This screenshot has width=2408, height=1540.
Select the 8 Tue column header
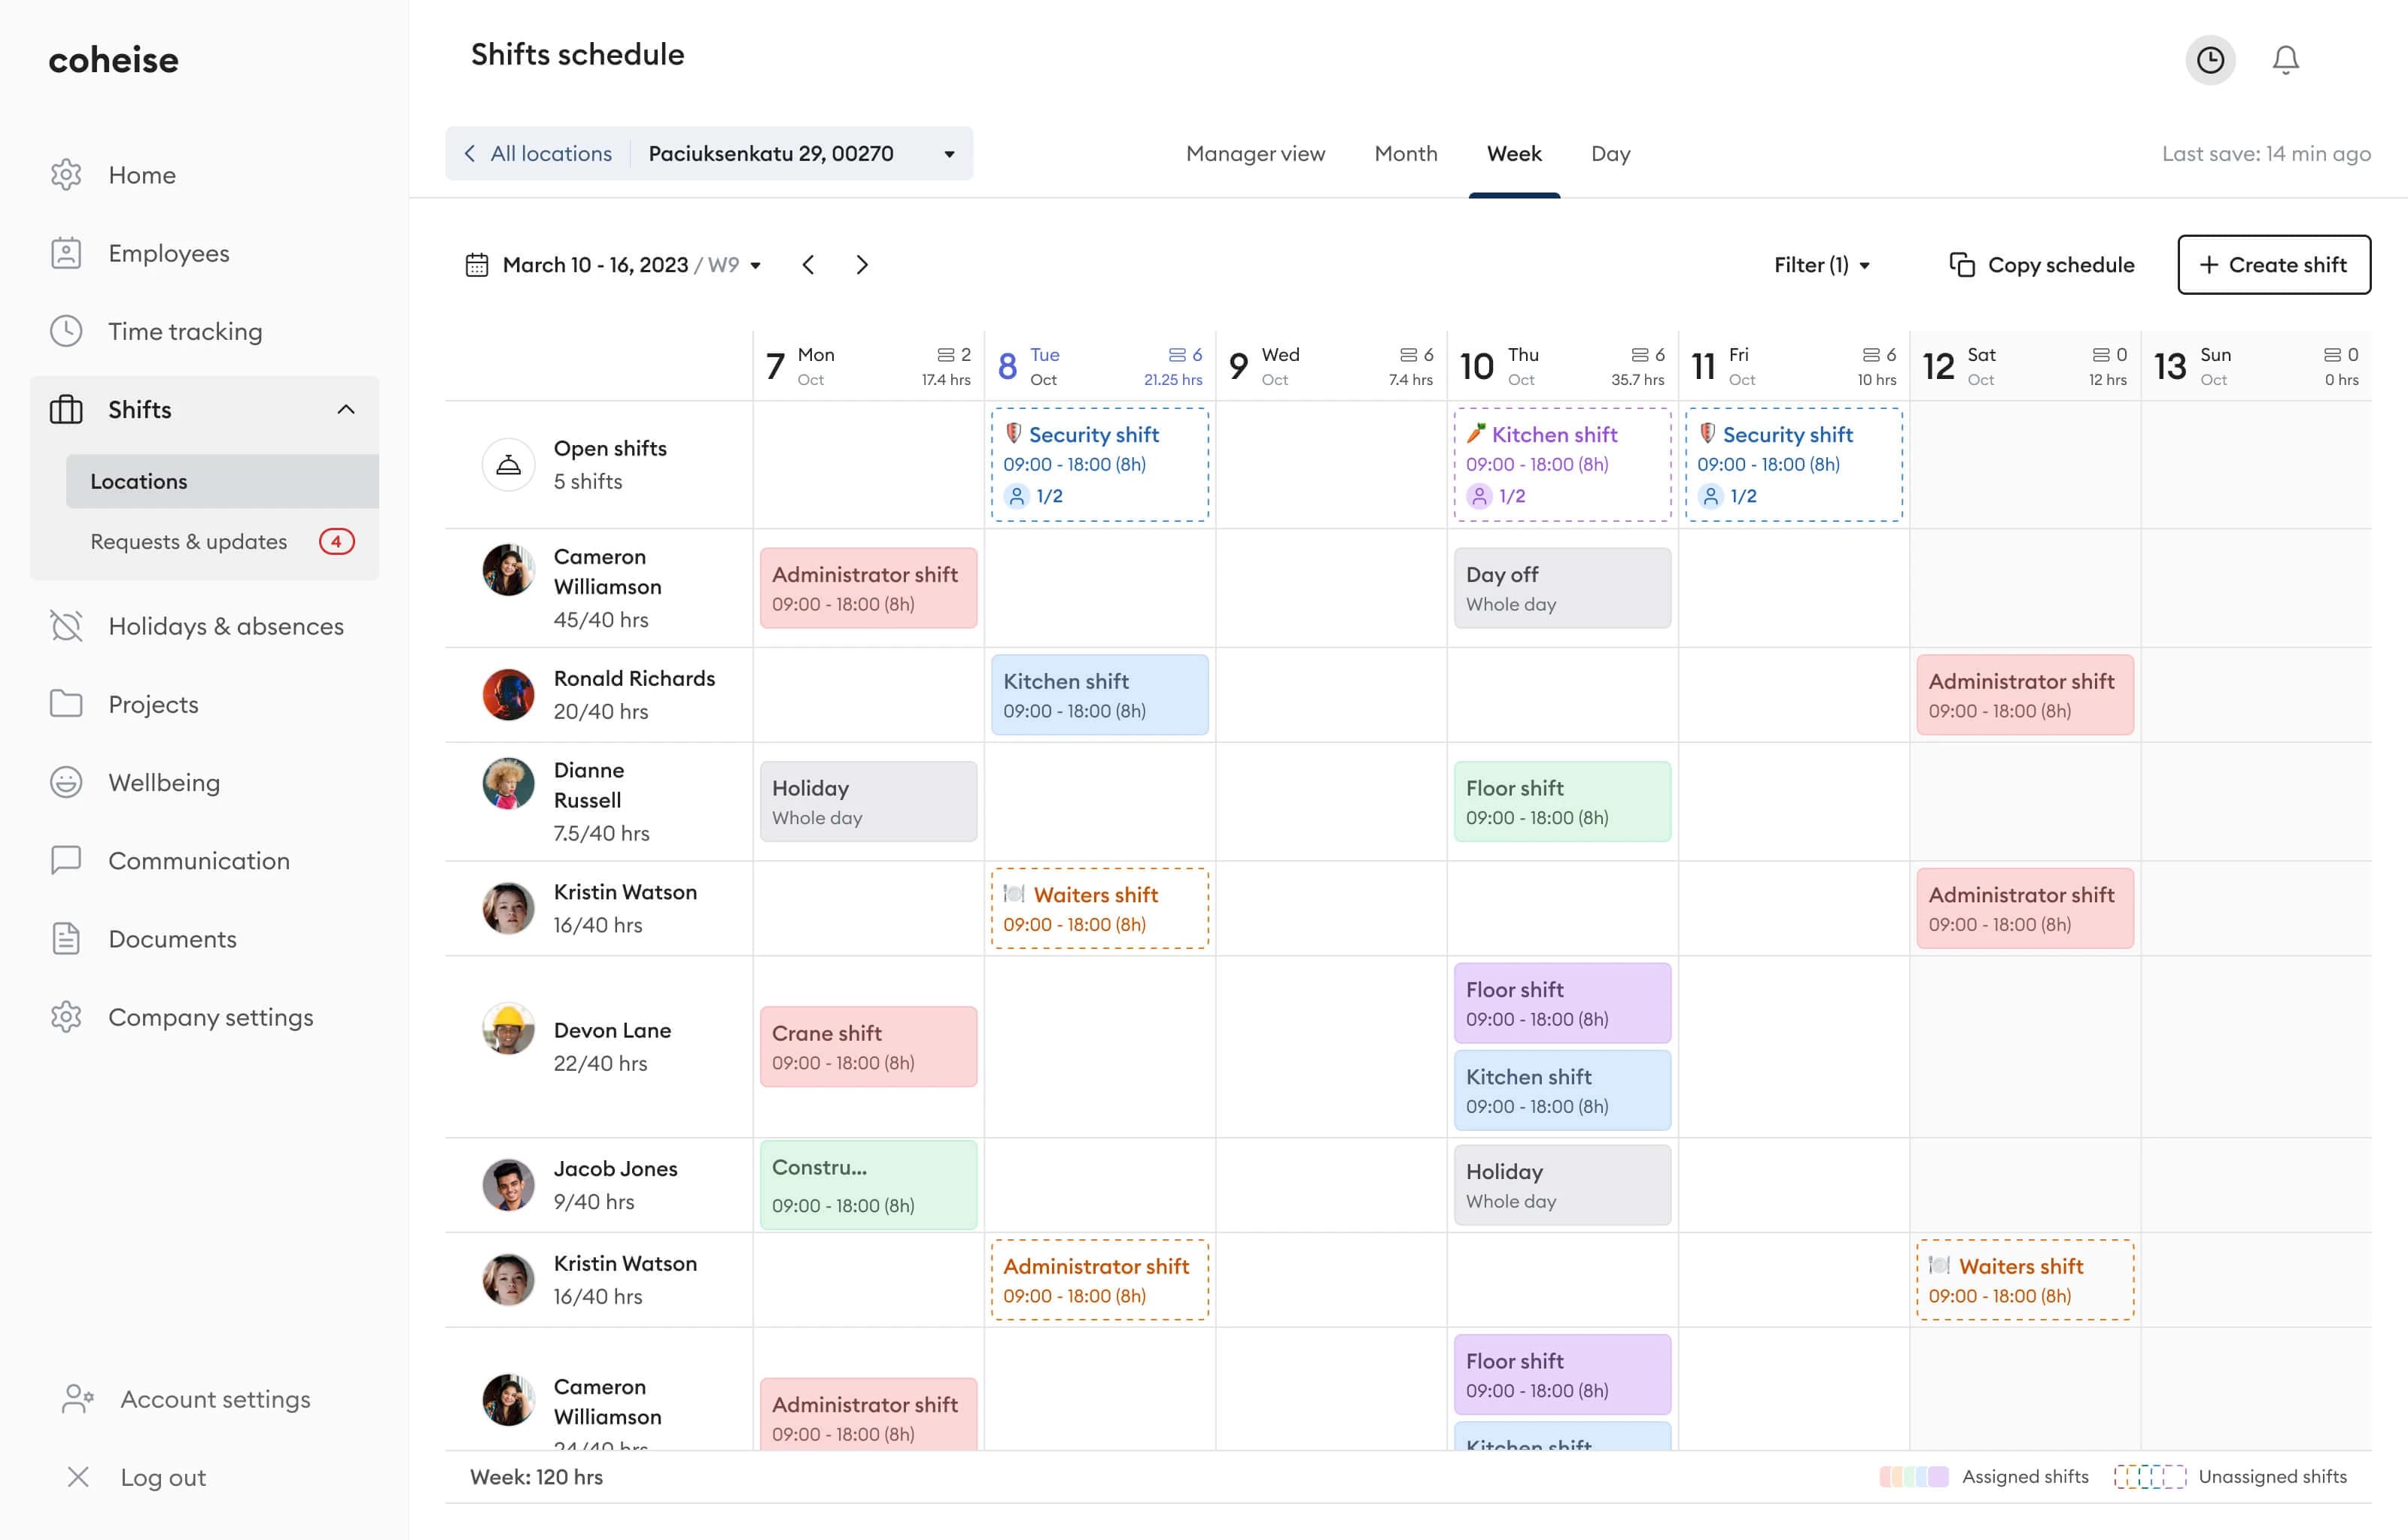(1099, 366)
